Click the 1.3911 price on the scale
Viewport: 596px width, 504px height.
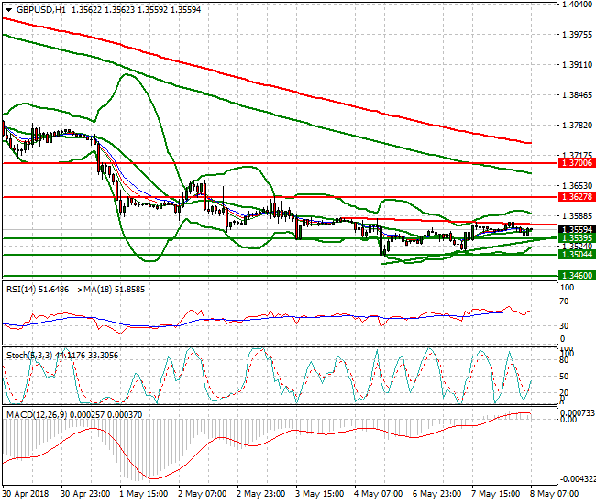click(x=573, y=65)
